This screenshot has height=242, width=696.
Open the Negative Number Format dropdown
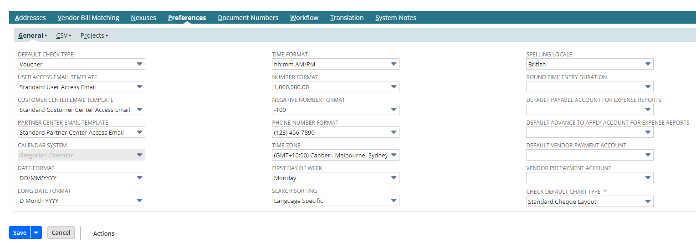click(336, 110)
